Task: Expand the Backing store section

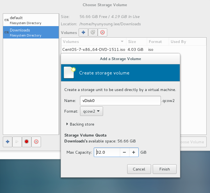Action: 80,124
